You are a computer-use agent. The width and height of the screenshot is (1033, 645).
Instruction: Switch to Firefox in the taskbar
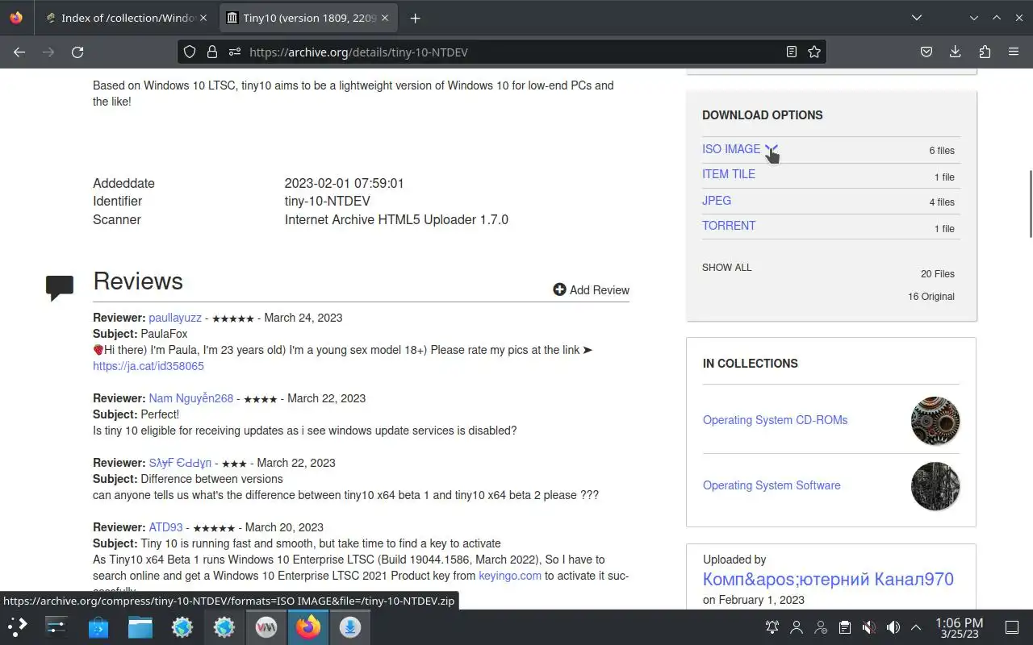[x=308, y=626]
